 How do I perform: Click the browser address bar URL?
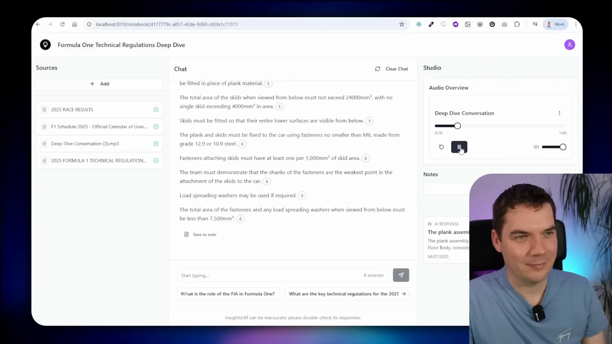tap(167, 24)
